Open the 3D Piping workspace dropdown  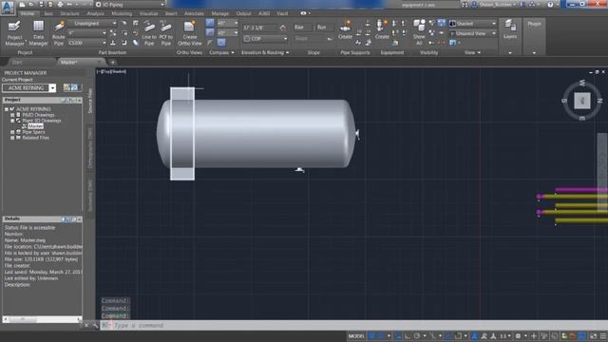pyautogui.click(x=130, y=5)
